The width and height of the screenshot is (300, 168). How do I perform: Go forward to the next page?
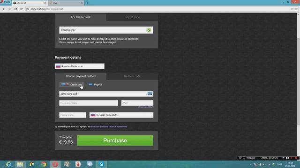pyautogui.click(x=9, y=9)
